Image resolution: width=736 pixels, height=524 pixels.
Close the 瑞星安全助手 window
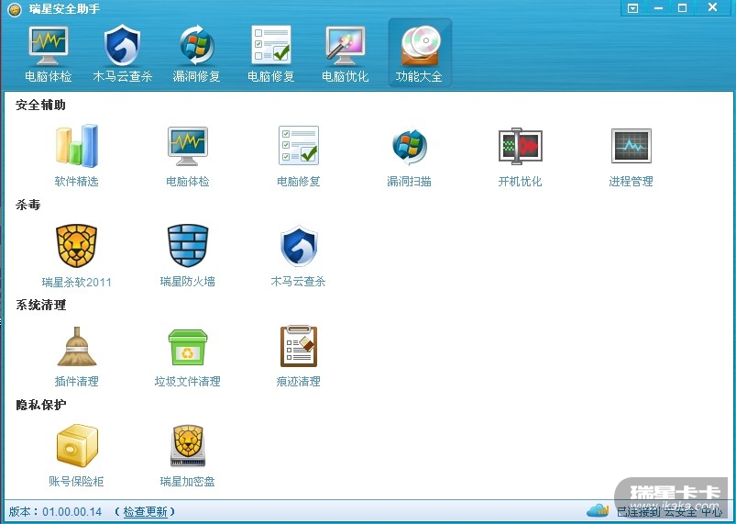click(x=712, y=7)
